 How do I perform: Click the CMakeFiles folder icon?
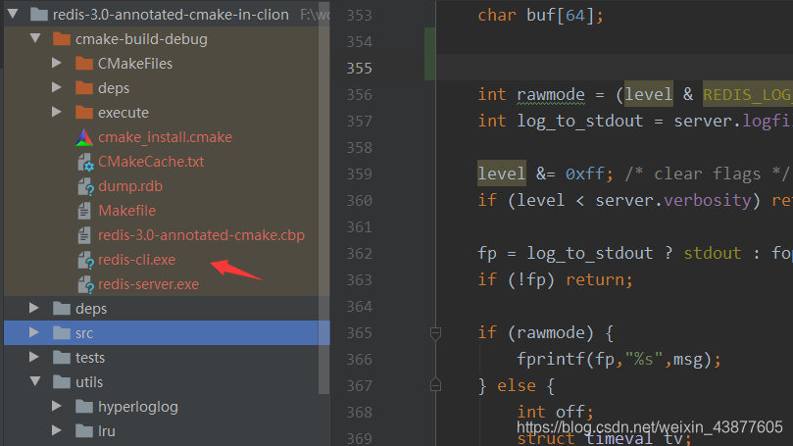84,63
